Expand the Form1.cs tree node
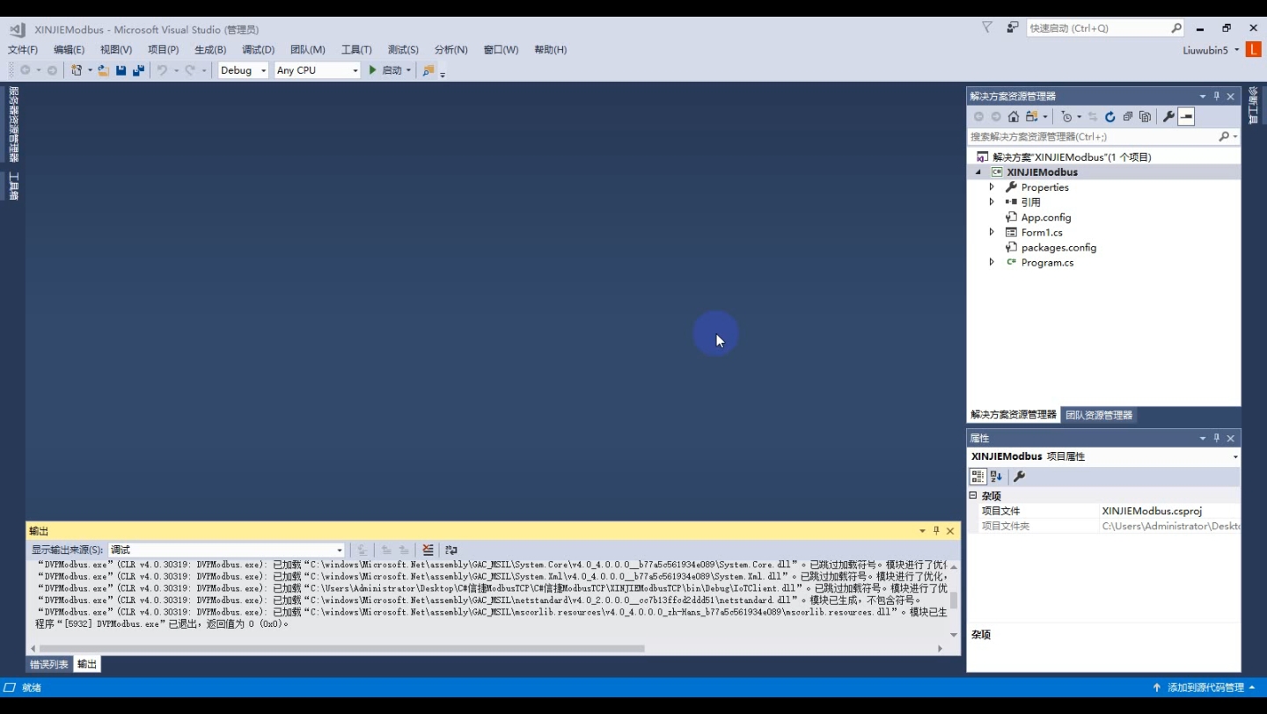Image resolution: width=1267 pixels, height=714 pixels. 992,232
